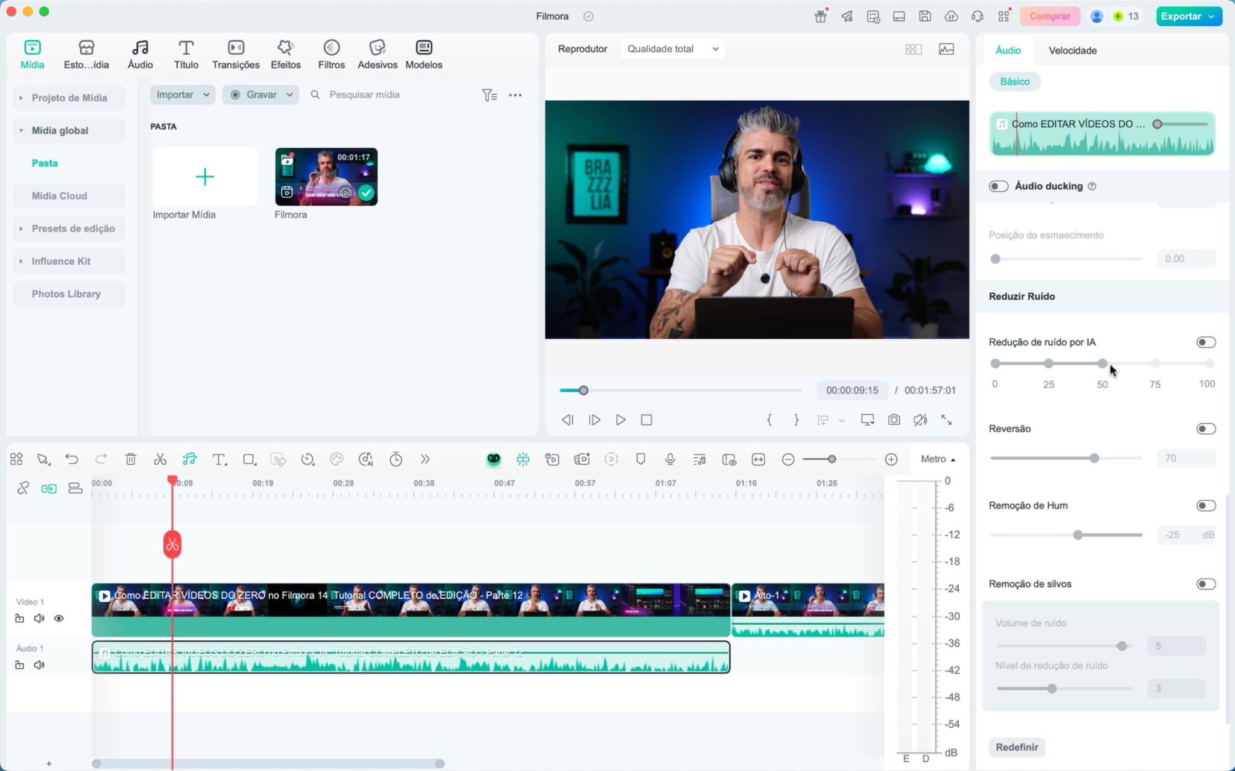This screenshot has width=1235, height=771.
Task: Enter fullscreen preview with expand arrows icon
Action: pos(946,420)
